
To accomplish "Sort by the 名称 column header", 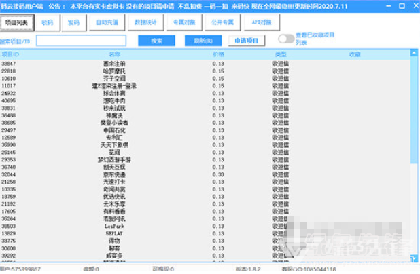I will pyautogui.click(x=114, y=54).
